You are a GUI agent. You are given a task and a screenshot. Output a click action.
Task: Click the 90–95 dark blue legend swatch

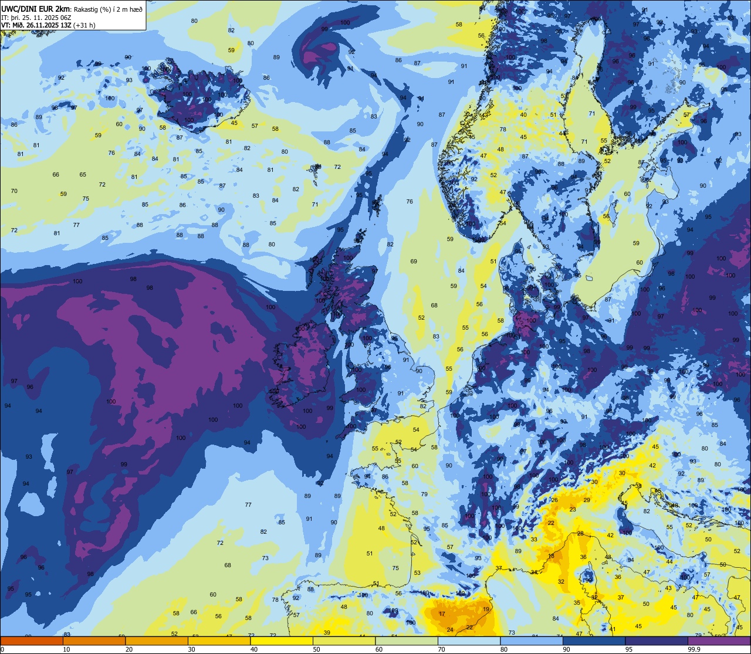[x=594, y=641]
